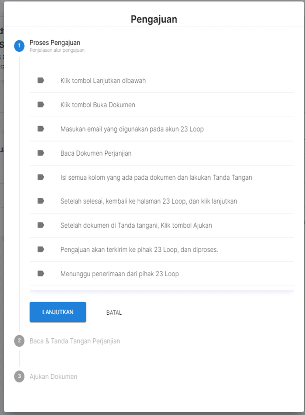The height and width of the screenshot is (415, 305).
Task: Select the icon beside 'Menunggu penerimaan dari pihak'
Action: click(x=41, y=274)
